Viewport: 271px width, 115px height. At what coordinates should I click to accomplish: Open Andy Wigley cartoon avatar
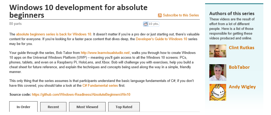tap(218, 92)
